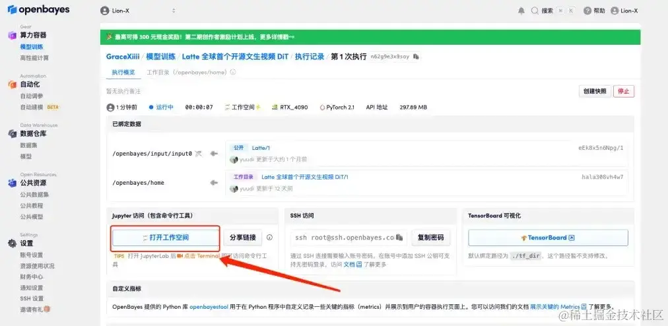Click the API 地址 item
Screen dimensions: 668x326
(377, 108)
